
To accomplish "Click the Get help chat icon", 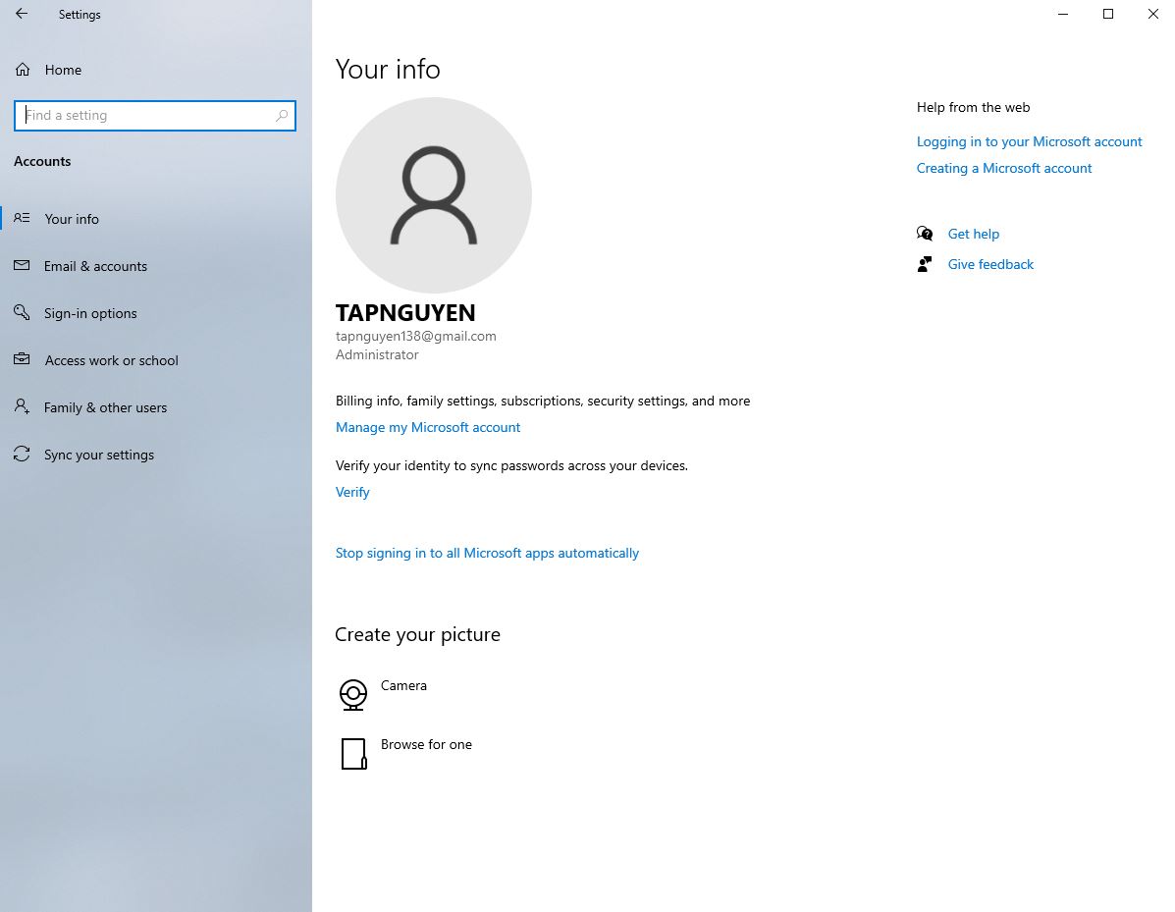I will (x=925, y=234).
